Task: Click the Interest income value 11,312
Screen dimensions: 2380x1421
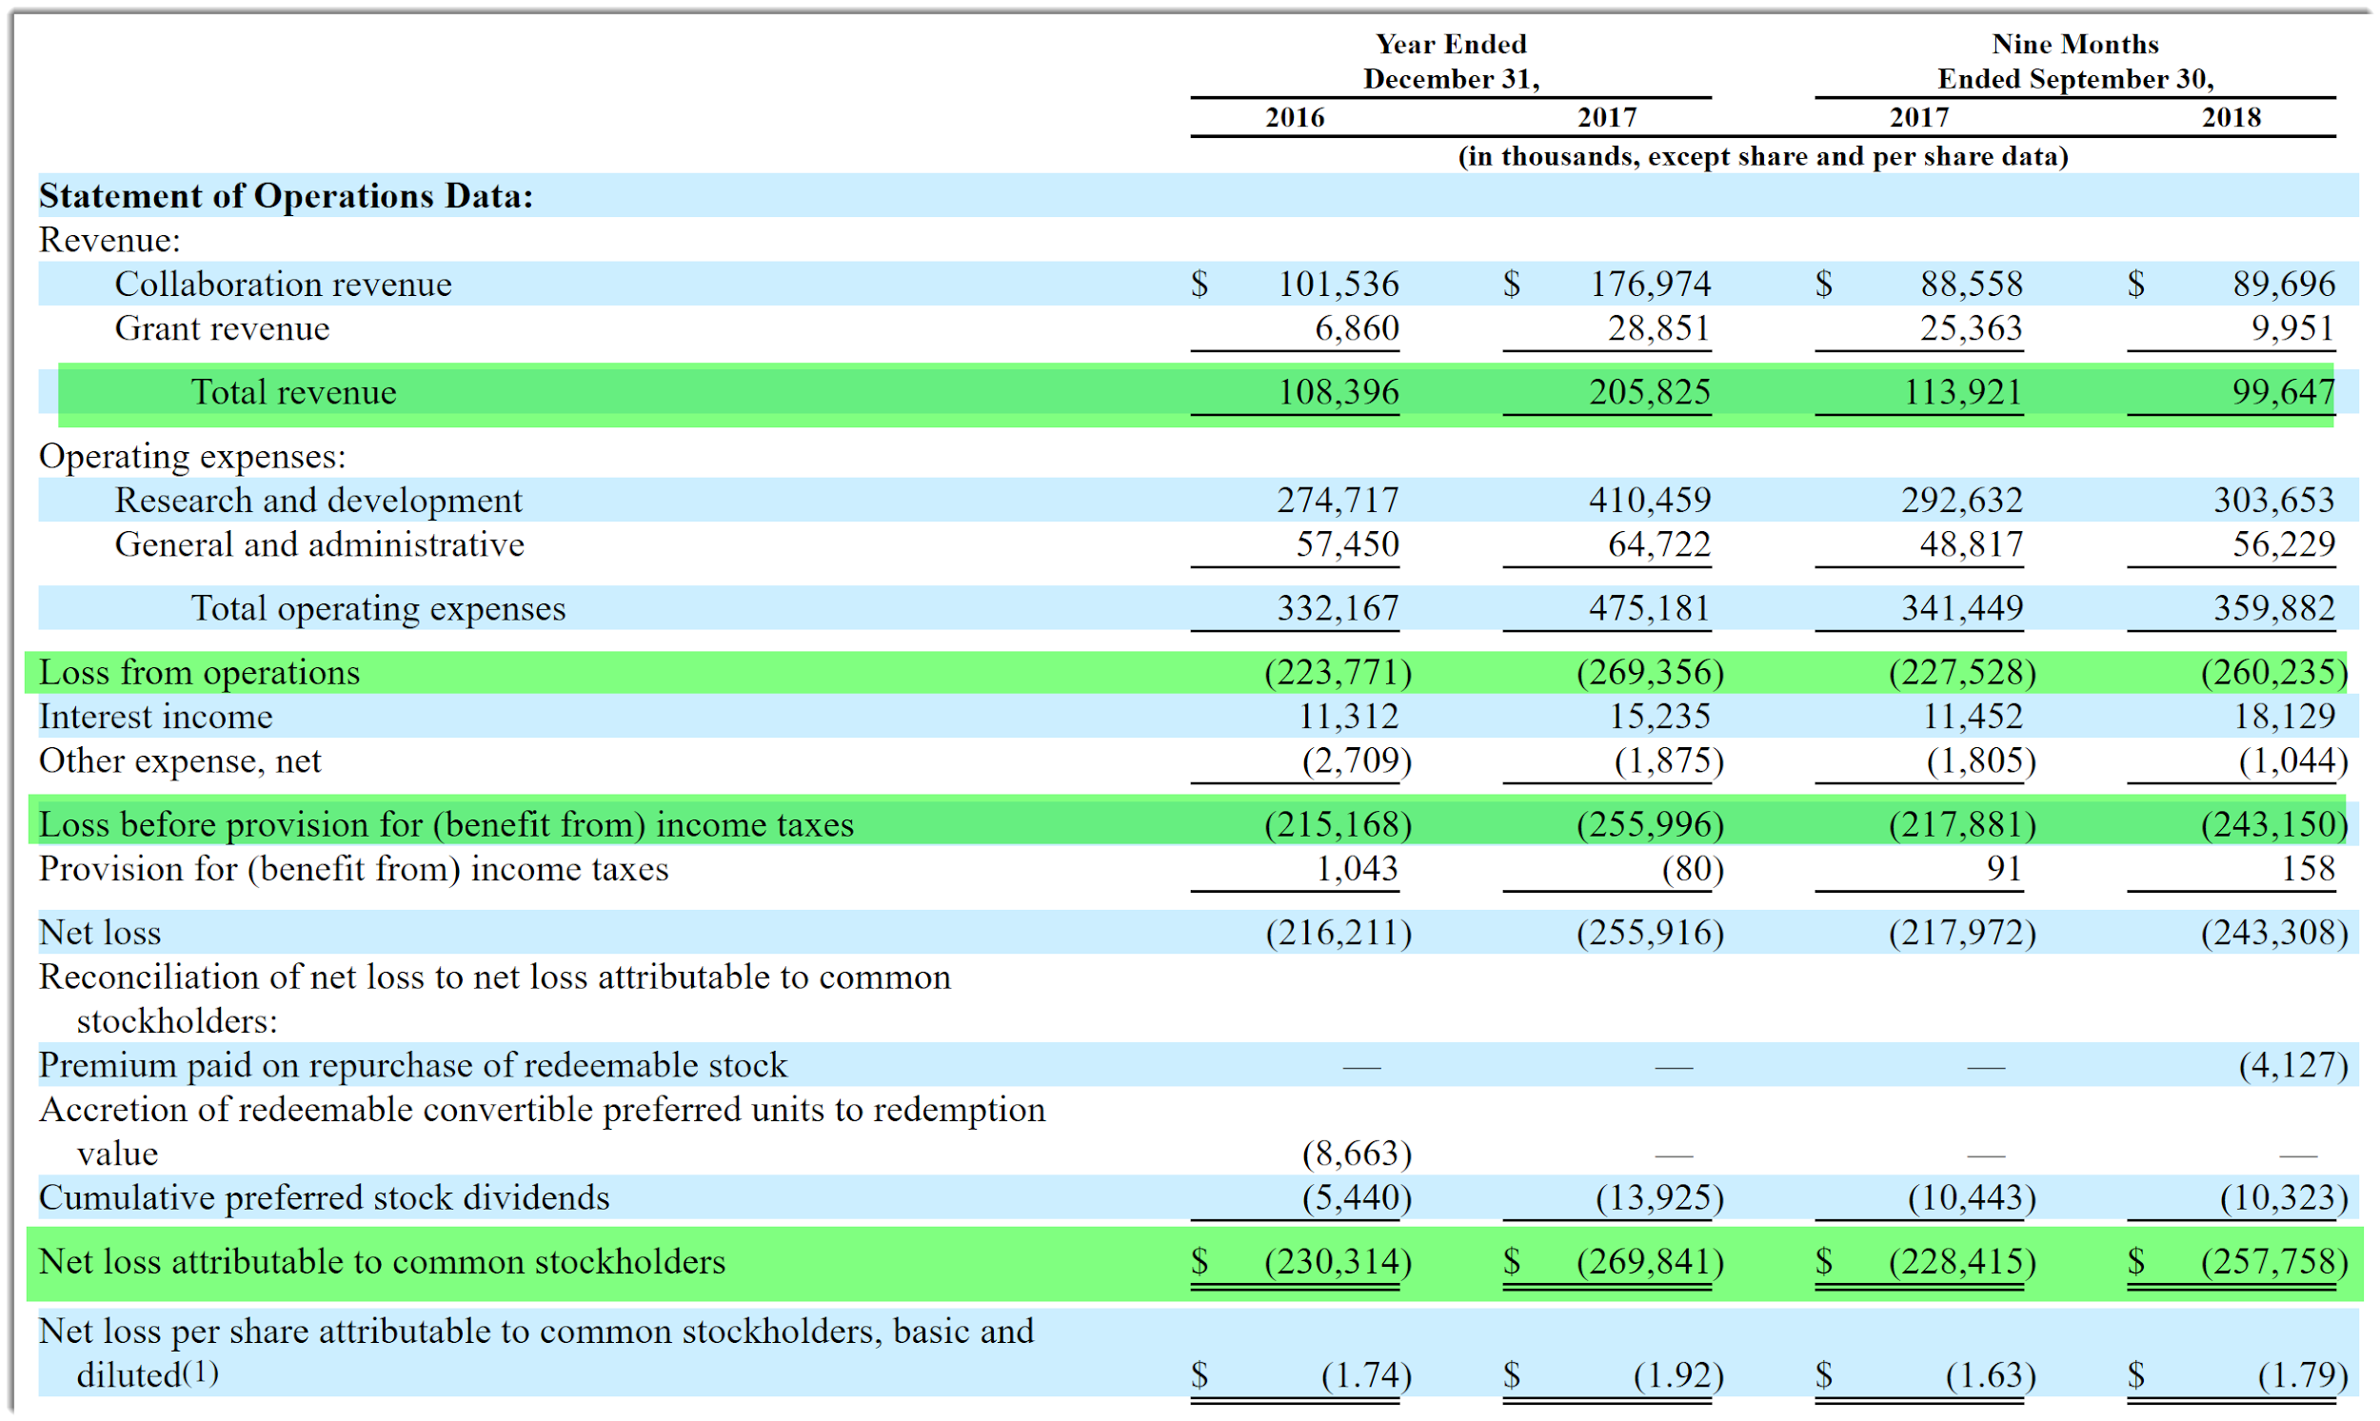Action: (x=1347, y=717)
